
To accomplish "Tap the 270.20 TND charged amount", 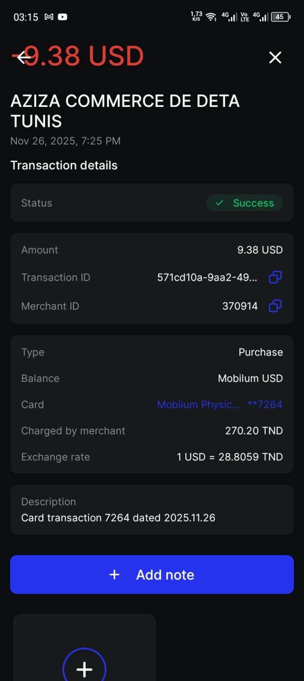I will [253, 431].
